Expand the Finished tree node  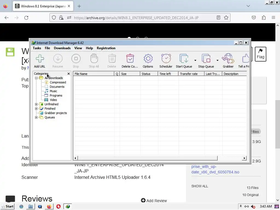point(36,109)
